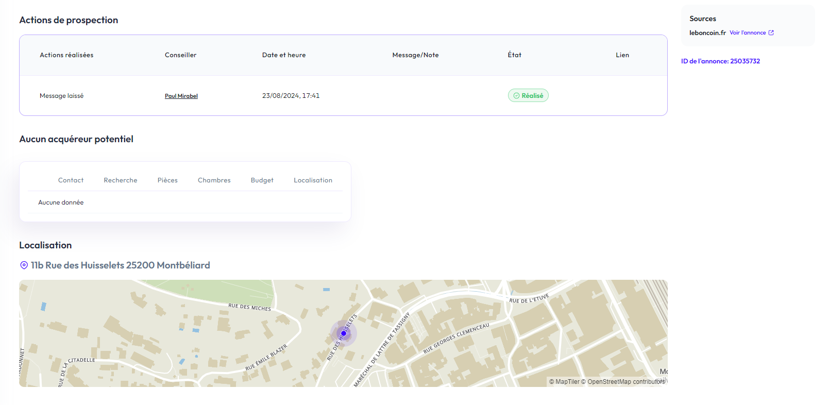Image resolution: width=829 pixels, height=405 pixels.
Task: Click the Conseiller column header
Action: pyautogui.click(x=180, y=55)
